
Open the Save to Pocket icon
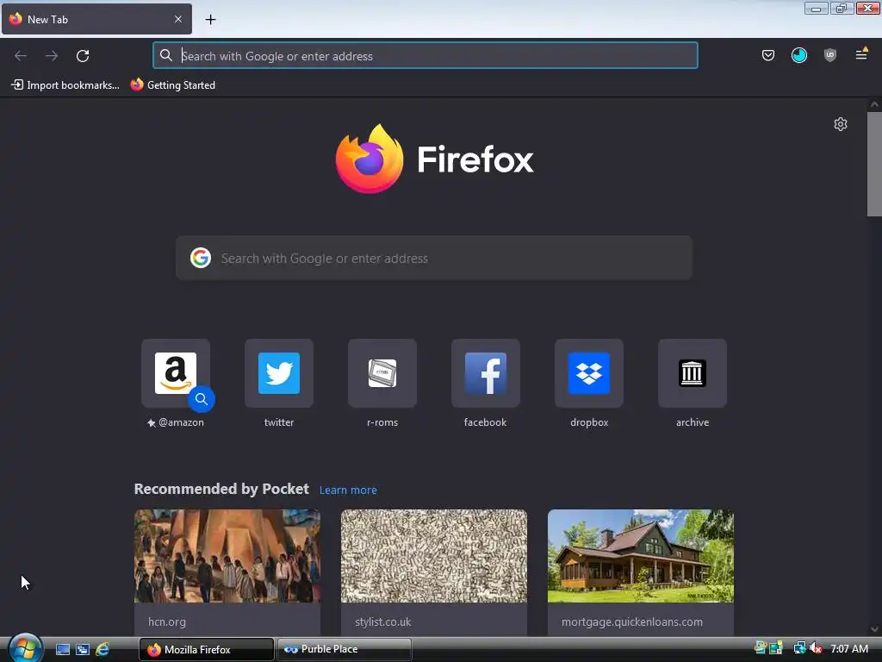[767, 55]
